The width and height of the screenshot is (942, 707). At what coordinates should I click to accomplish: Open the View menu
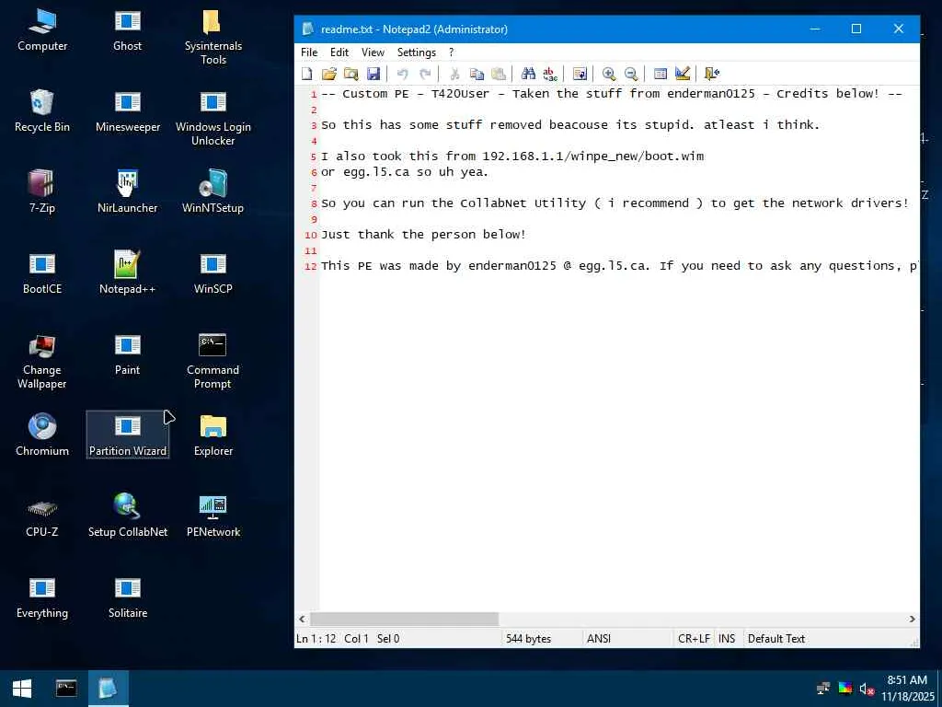click(x=373, y=52)
